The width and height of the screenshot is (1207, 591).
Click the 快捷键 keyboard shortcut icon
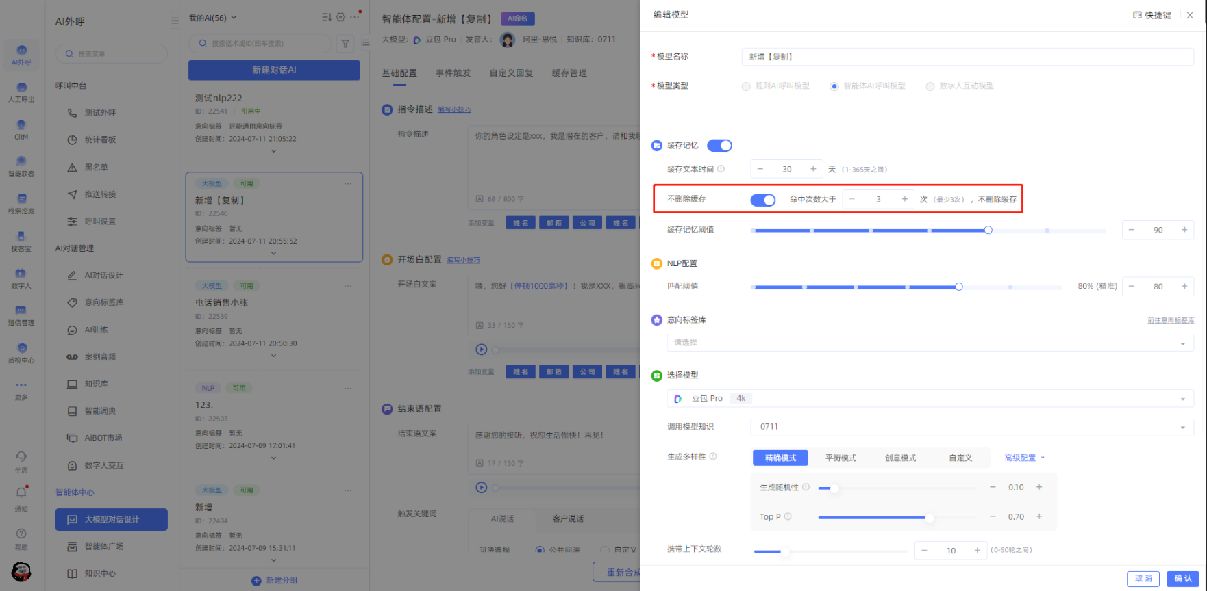coord(1137,15)
